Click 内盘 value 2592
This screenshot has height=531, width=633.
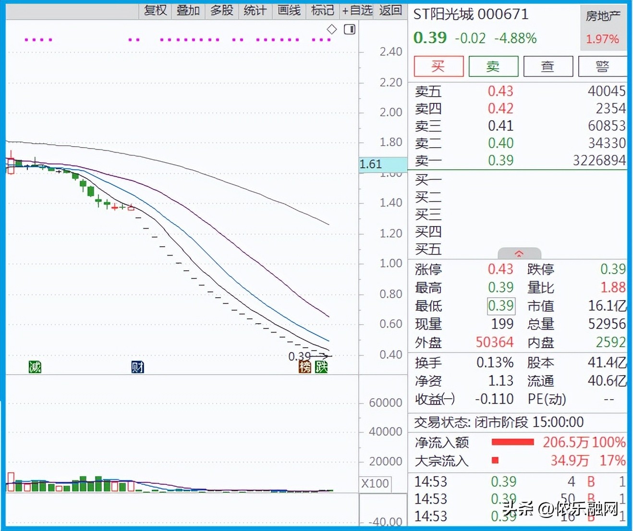[610, 342]
